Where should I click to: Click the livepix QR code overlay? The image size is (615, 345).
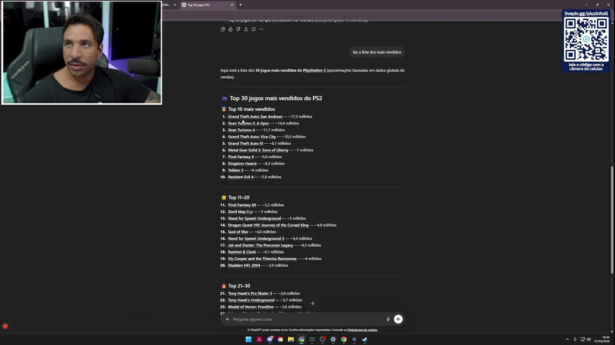[586, 41]
